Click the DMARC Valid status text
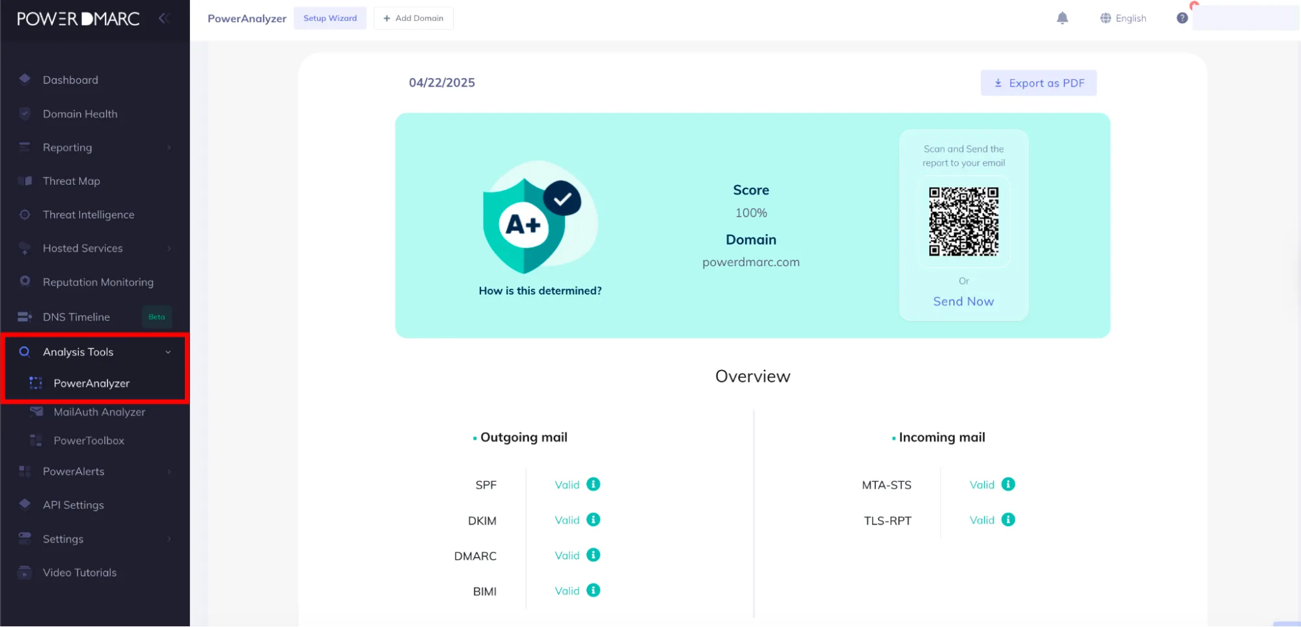The image size is (1301, 627). (567, 555)
